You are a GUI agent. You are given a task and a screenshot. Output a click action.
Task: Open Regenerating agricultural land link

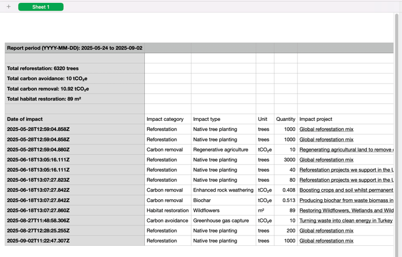pyautogui.click(x=346, y=150)
